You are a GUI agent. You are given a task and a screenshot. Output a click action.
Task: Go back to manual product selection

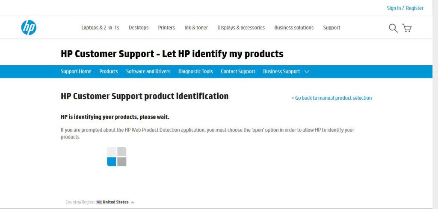(x=331, y=98)
